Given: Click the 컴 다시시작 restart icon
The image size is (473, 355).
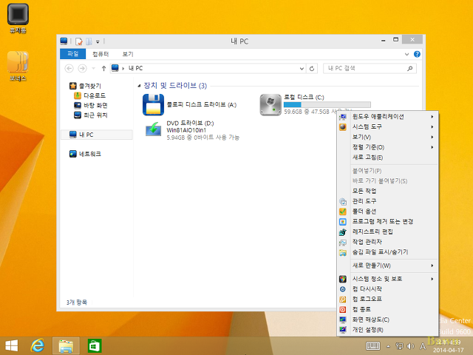Looking at the screenshot, I should 343,289.
